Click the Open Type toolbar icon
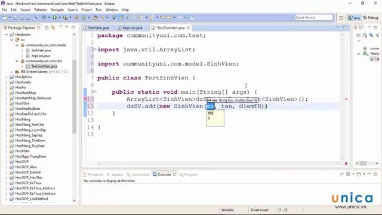Screen dimensions: 382x215 [95, 17]
